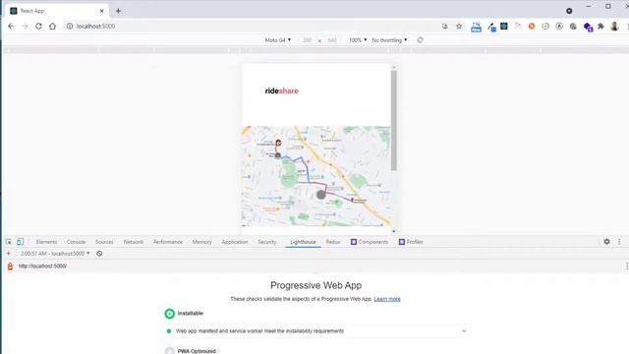Close the React App tab
Viewport: 629px width, 354px height.
[101, 11]
